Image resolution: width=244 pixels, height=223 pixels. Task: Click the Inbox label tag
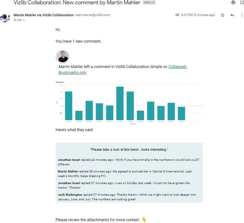coord(147,2)
